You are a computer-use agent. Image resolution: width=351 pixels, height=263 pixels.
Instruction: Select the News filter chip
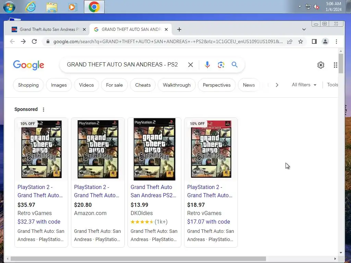coord(249,85)
